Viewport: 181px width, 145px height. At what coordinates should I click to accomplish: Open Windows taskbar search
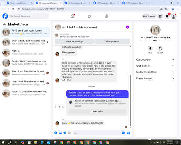tap(9, 142)
